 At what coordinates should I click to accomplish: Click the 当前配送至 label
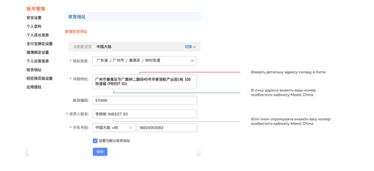(x=82, y=47)
